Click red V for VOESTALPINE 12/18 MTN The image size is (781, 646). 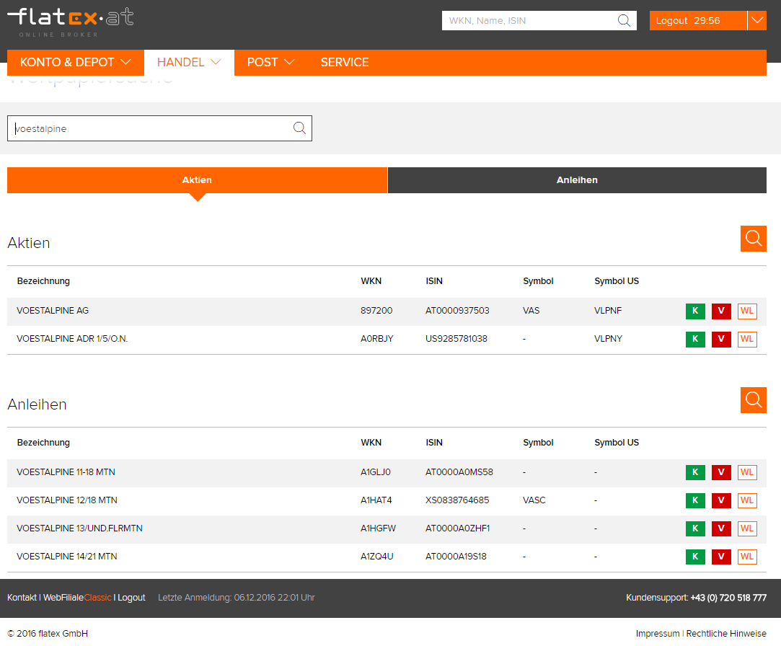point(721,500)
